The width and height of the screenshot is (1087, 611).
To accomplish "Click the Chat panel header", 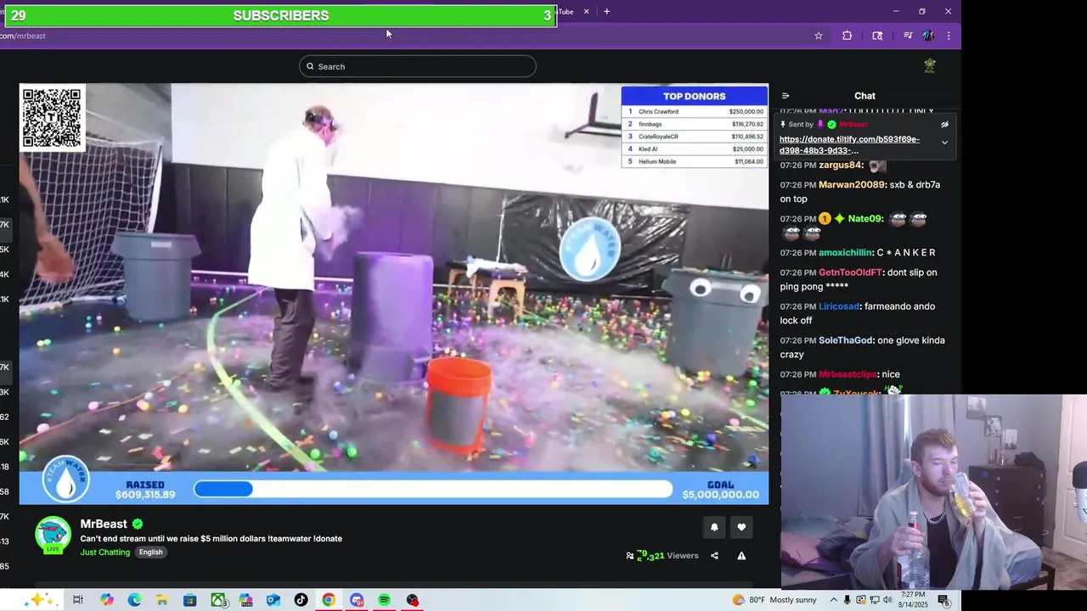I will click(865, 96).
